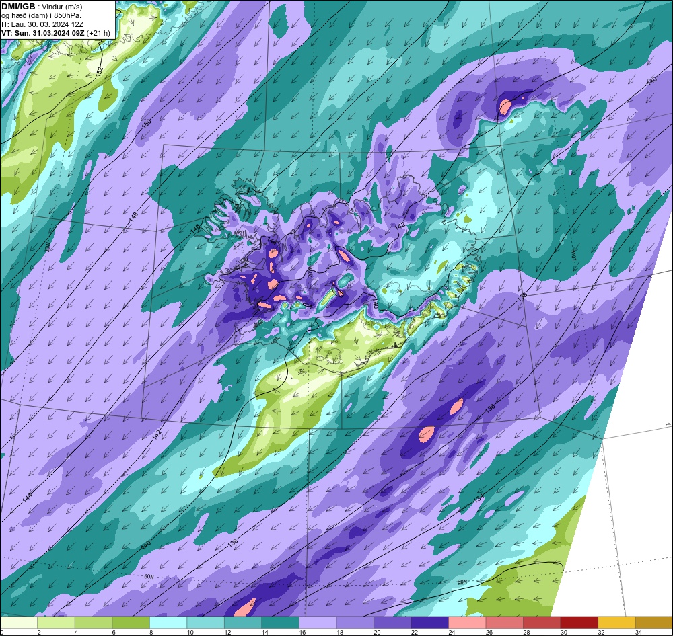Pick the legend swatch between 2 and 4
Screen dimensions: 673x636
(57, 623)
